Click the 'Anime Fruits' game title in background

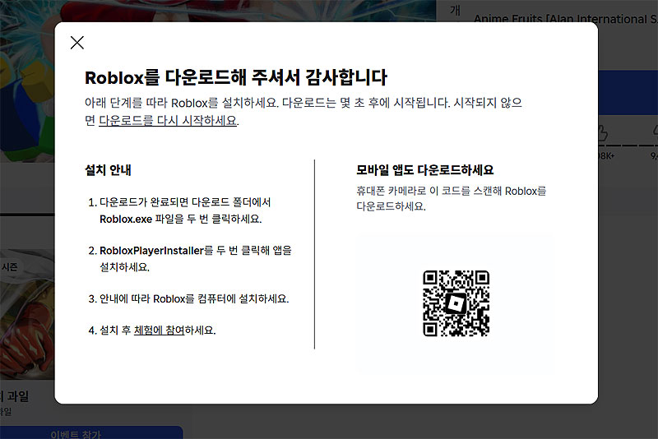565,19
